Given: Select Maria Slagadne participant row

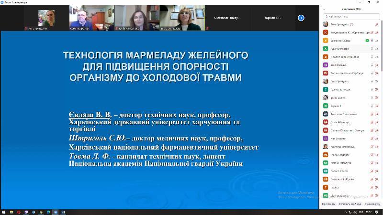Looking at the screenshot, I should [351, 155].
